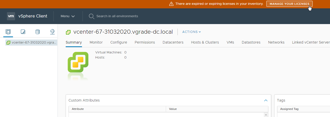Open the Networking inventory view icon
The image size is (330, 117).
point(52,32)
